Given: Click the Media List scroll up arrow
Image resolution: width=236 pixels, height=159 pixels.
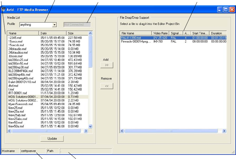Looking at the screenshot, I should pos(90,33).
